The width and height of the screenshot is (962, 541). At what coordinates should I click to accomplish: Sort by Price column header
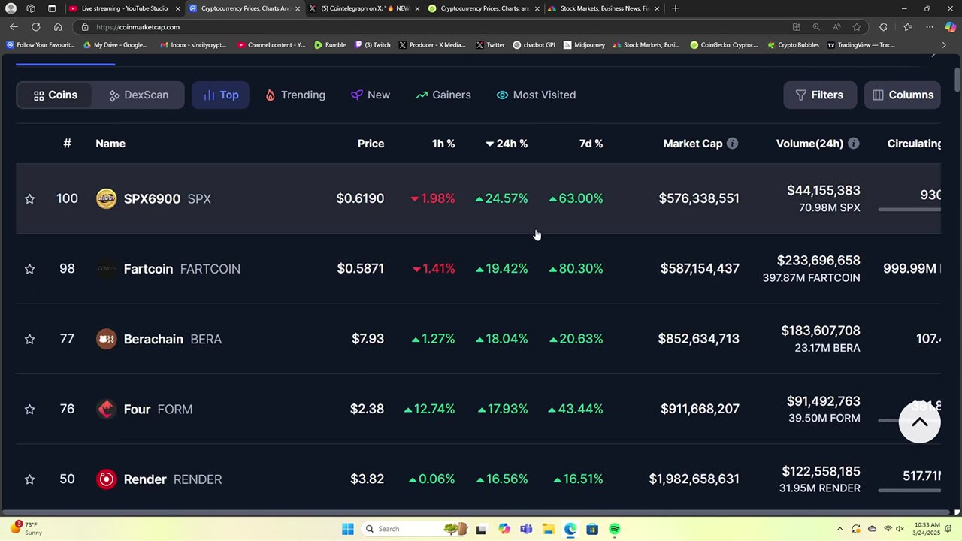pos(371,144)
